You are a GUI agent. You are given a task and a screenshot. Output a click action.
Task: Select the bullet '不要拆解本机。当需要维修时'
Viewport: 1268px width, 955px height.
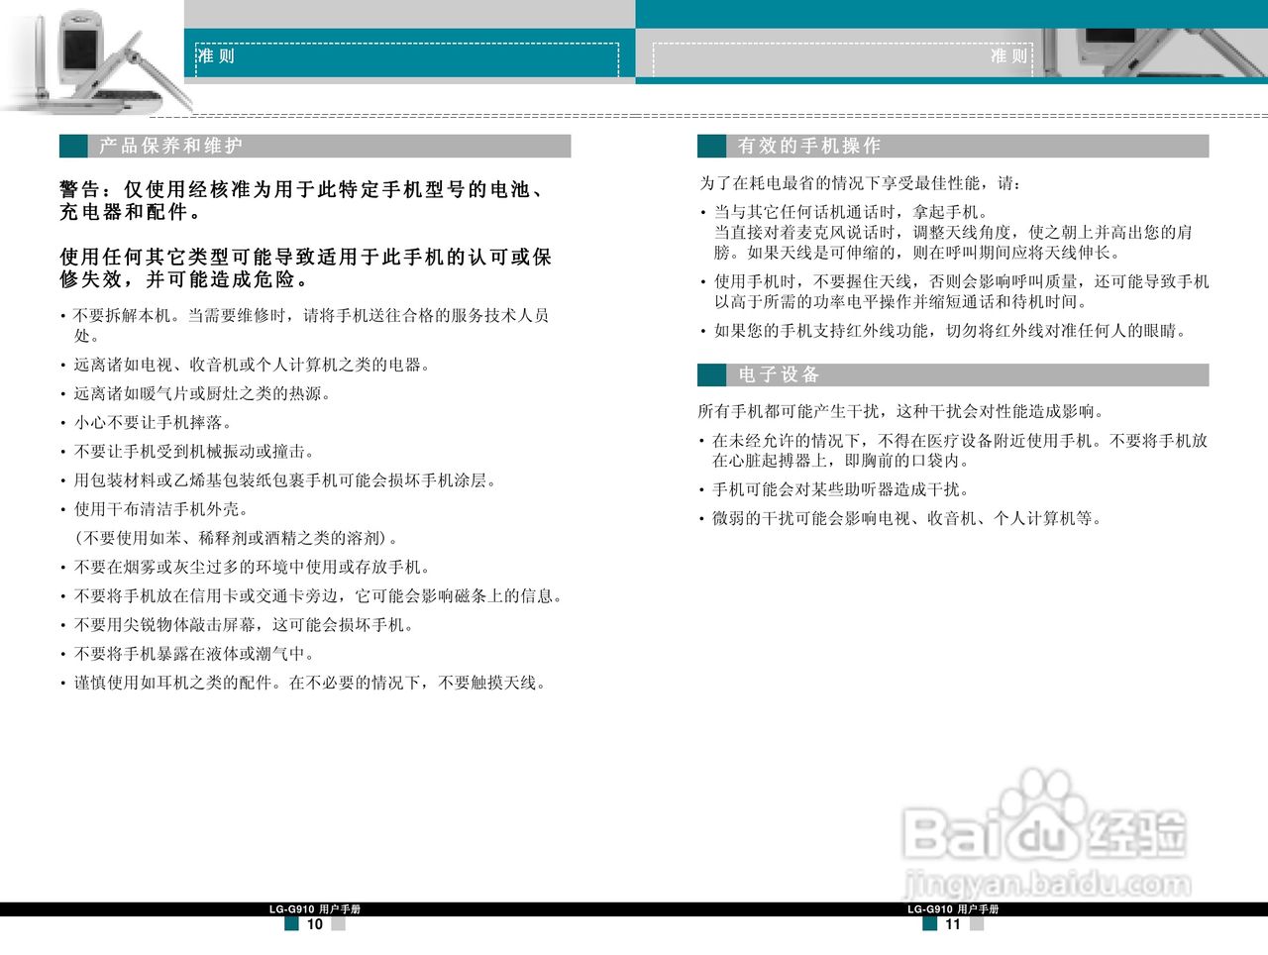[x=305, y=325]
